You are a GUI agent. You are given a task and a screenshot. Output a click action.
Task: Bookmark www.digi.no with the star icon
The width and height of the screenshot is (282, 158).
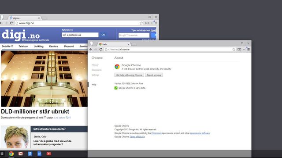[x=141, y=23]
